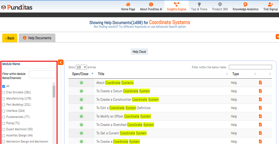Click document icon for To Edit a Coordinate System Definition
Viewport: 279px width, 144px height.
(260, 108)
